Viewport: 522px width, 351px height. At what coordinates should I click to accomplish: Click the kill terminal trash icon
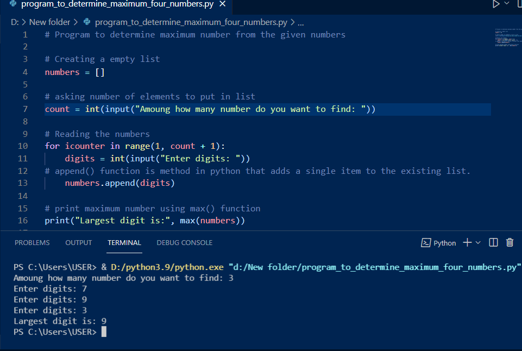(x=510, y=242)
